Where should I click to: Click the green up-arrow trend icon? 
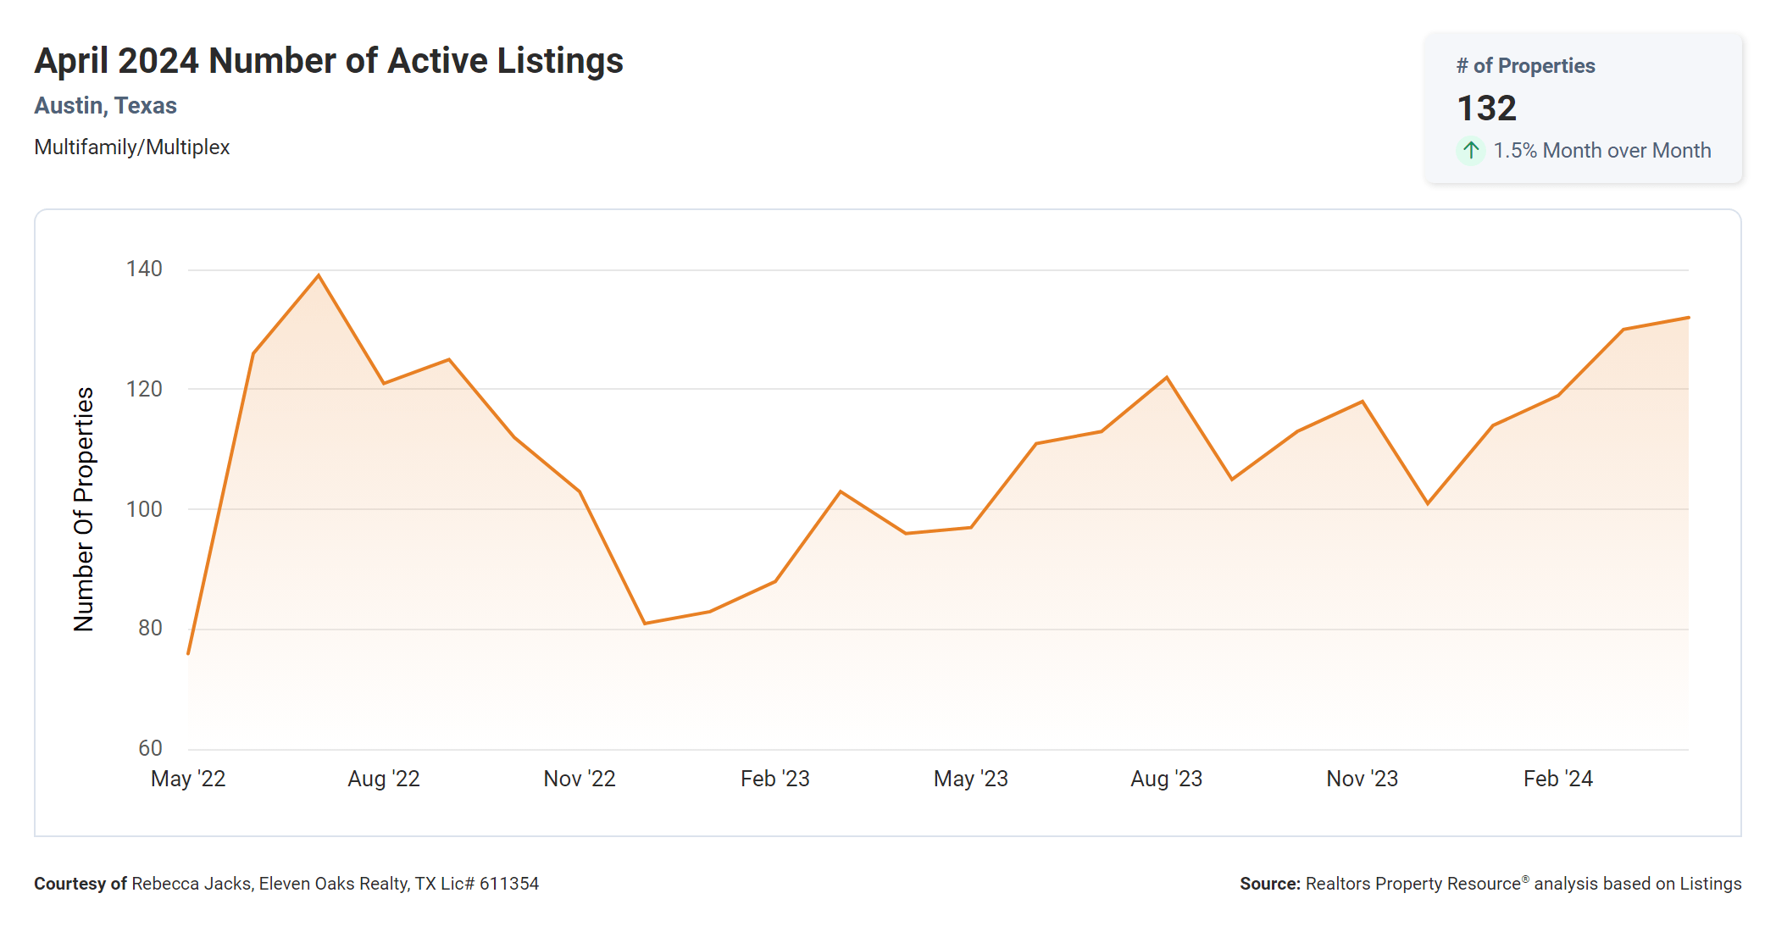point(1471,151)
